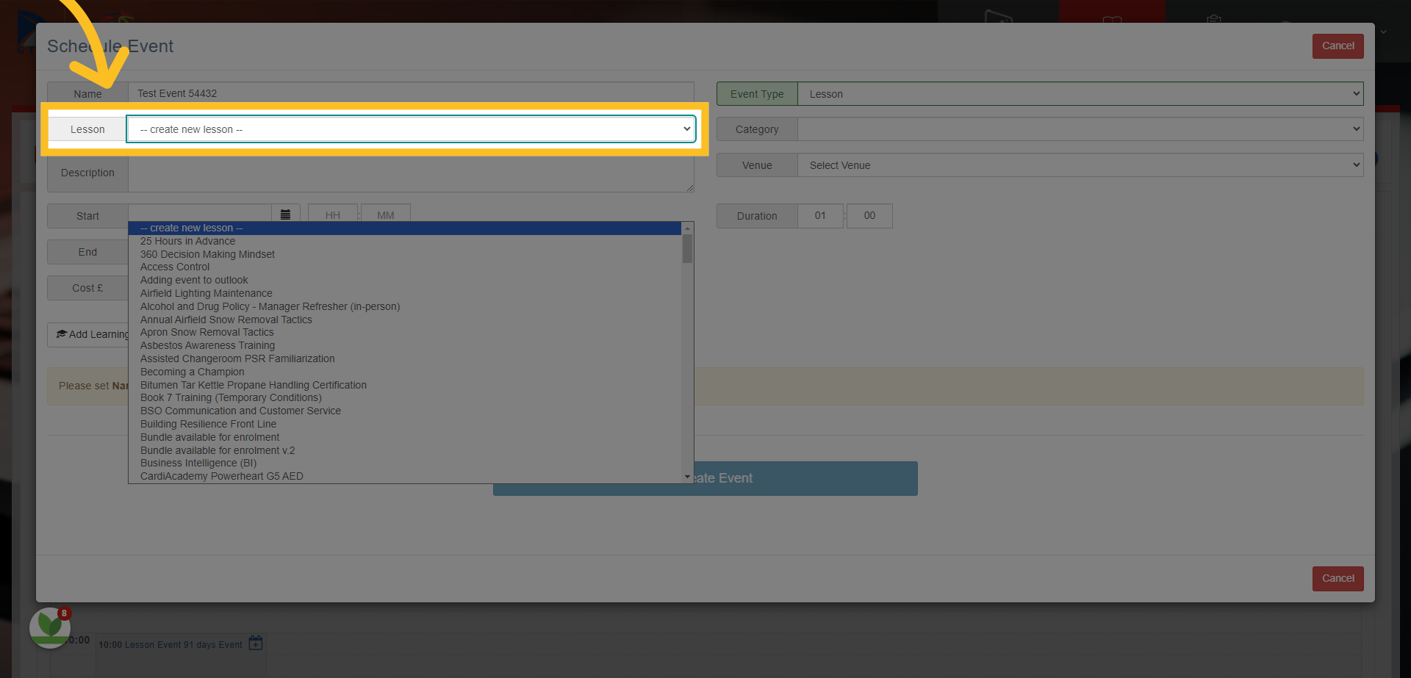Viewport: 1411px width, 678px height.
Task: Select '-- create new lesson --' option in list
Action: pos(405,228)
